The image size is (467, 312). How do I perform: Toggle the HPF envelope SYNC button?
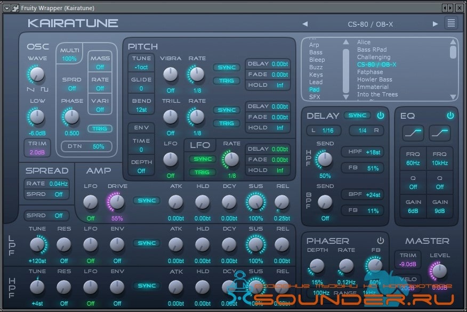coord(147,285)
